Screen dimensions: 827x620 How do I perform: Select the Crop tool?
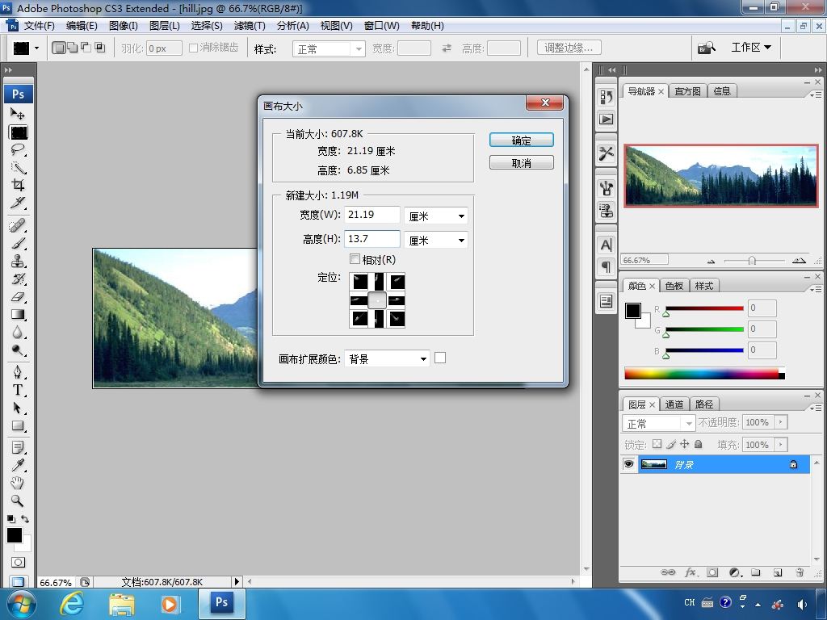click(18, 185)
